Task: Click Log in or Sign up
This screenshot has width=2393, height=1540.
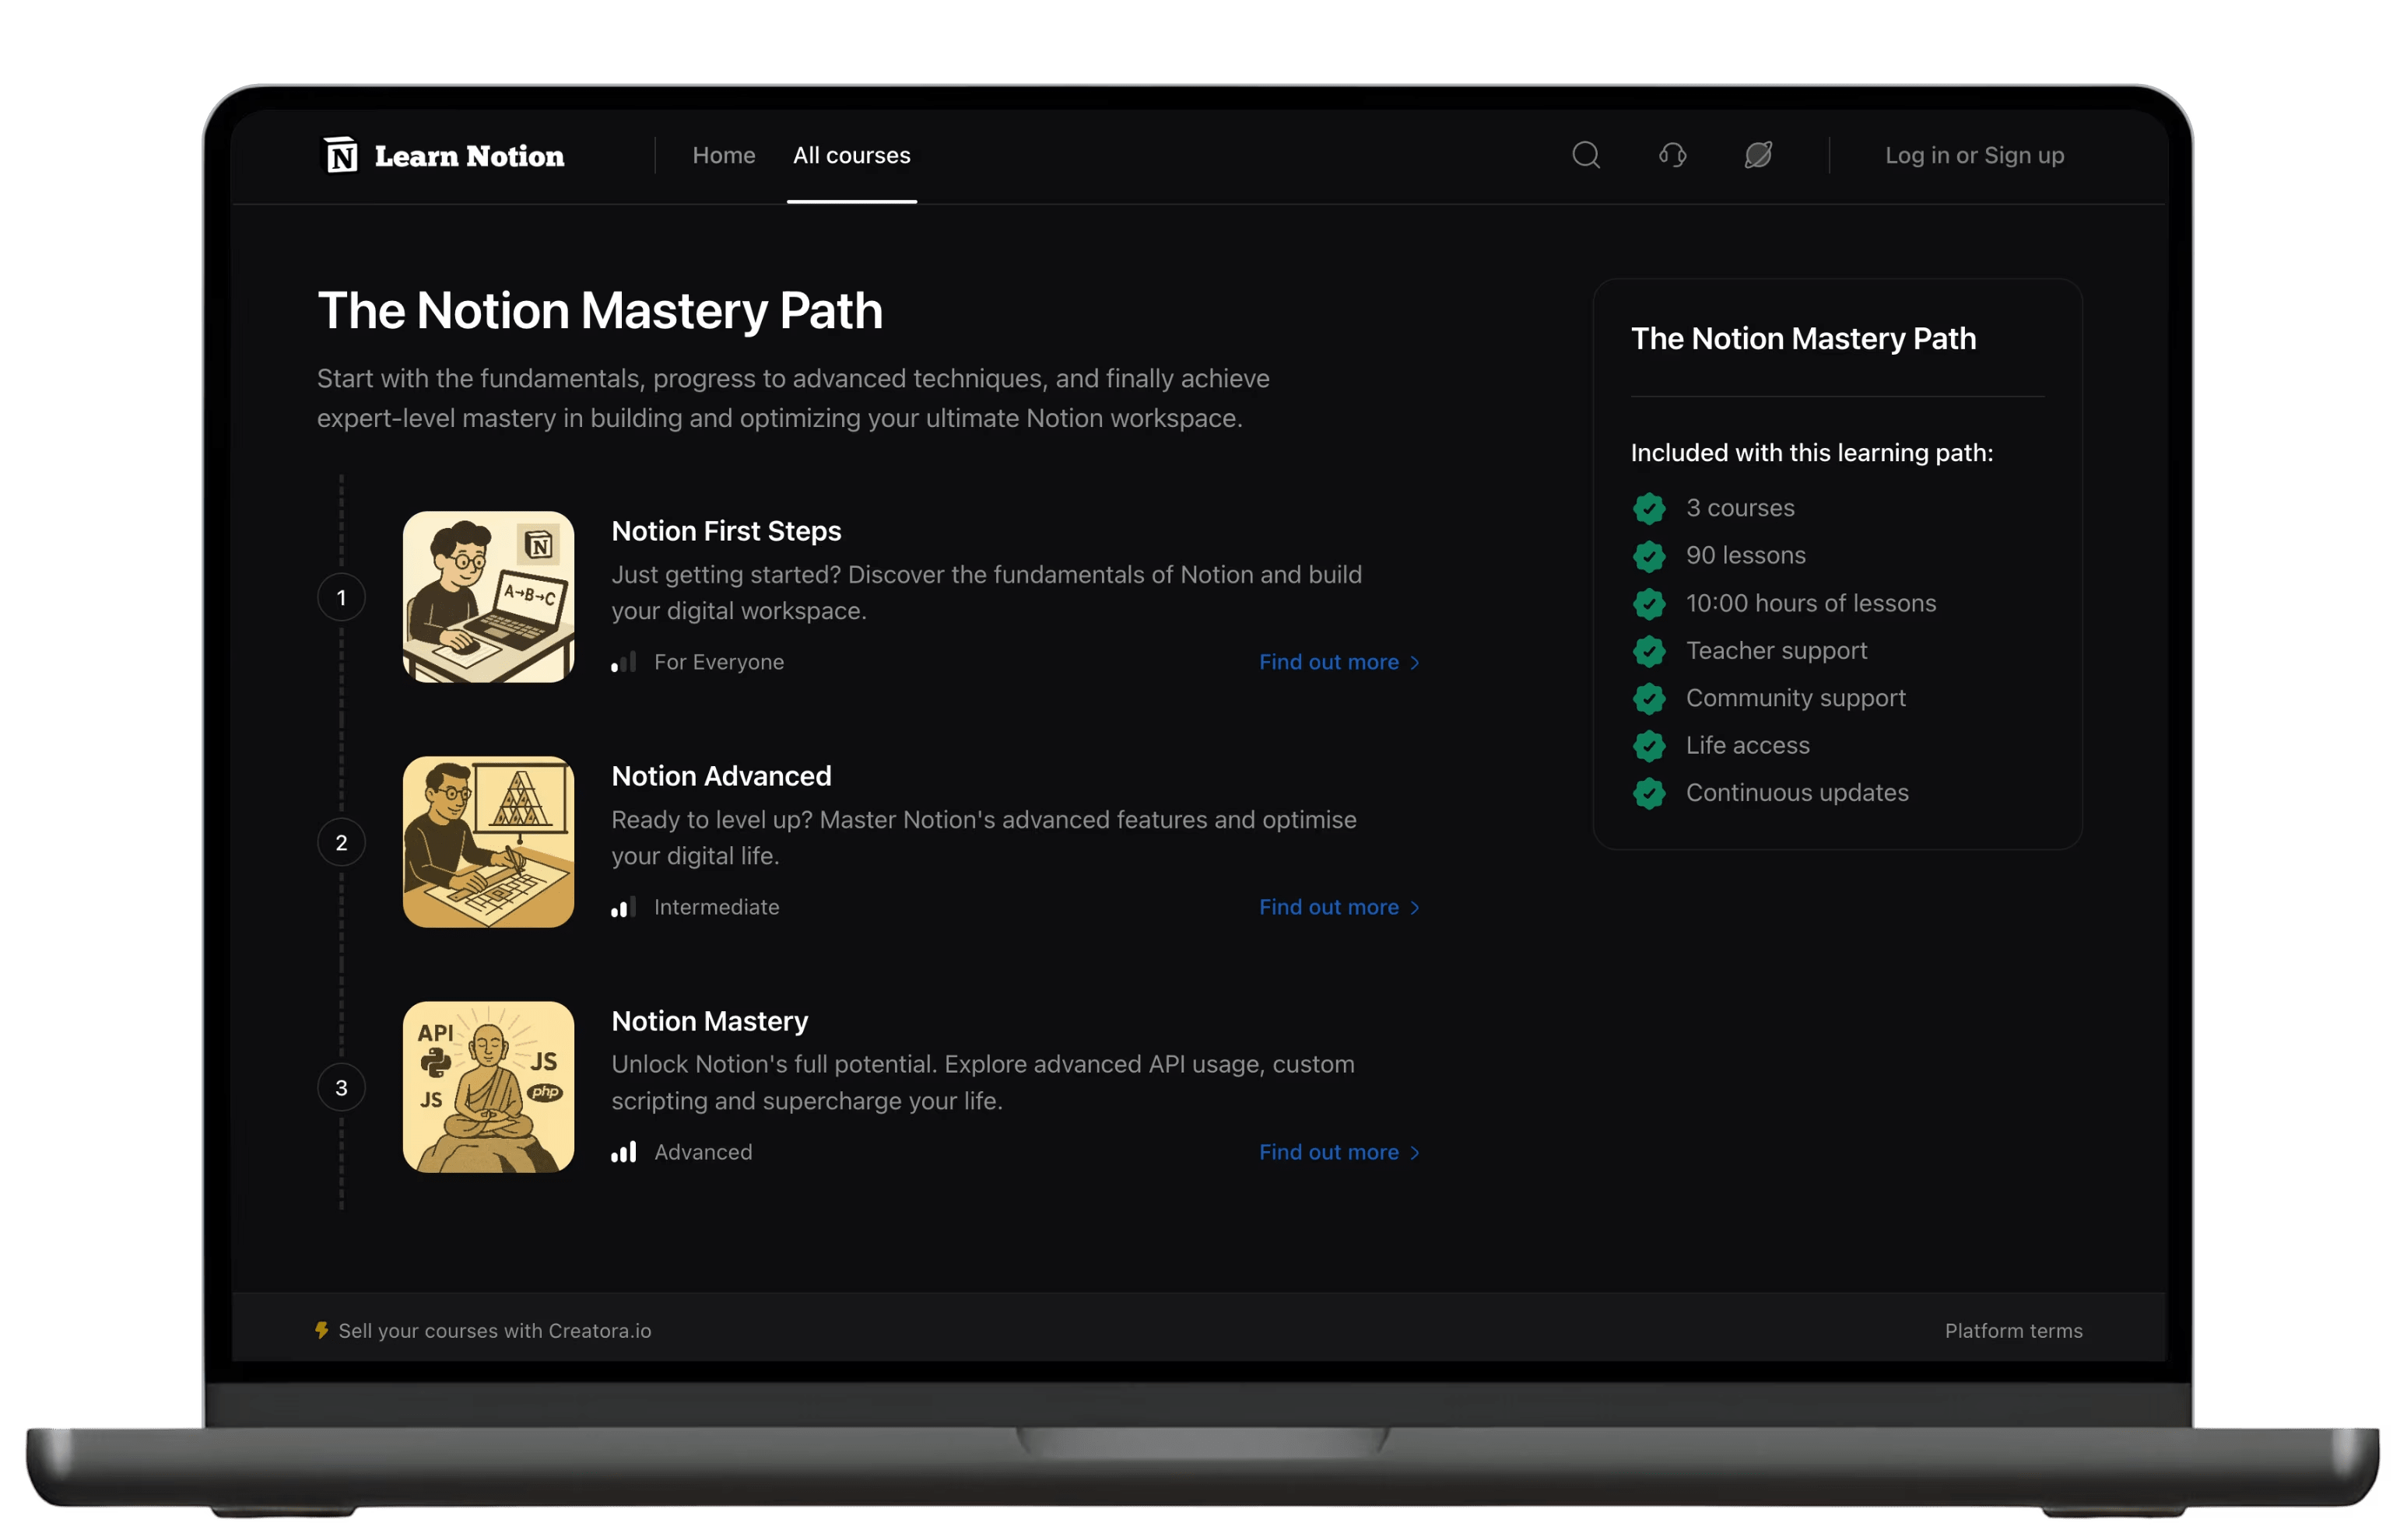Action: pyautogui.click(x=1975, y=155)
